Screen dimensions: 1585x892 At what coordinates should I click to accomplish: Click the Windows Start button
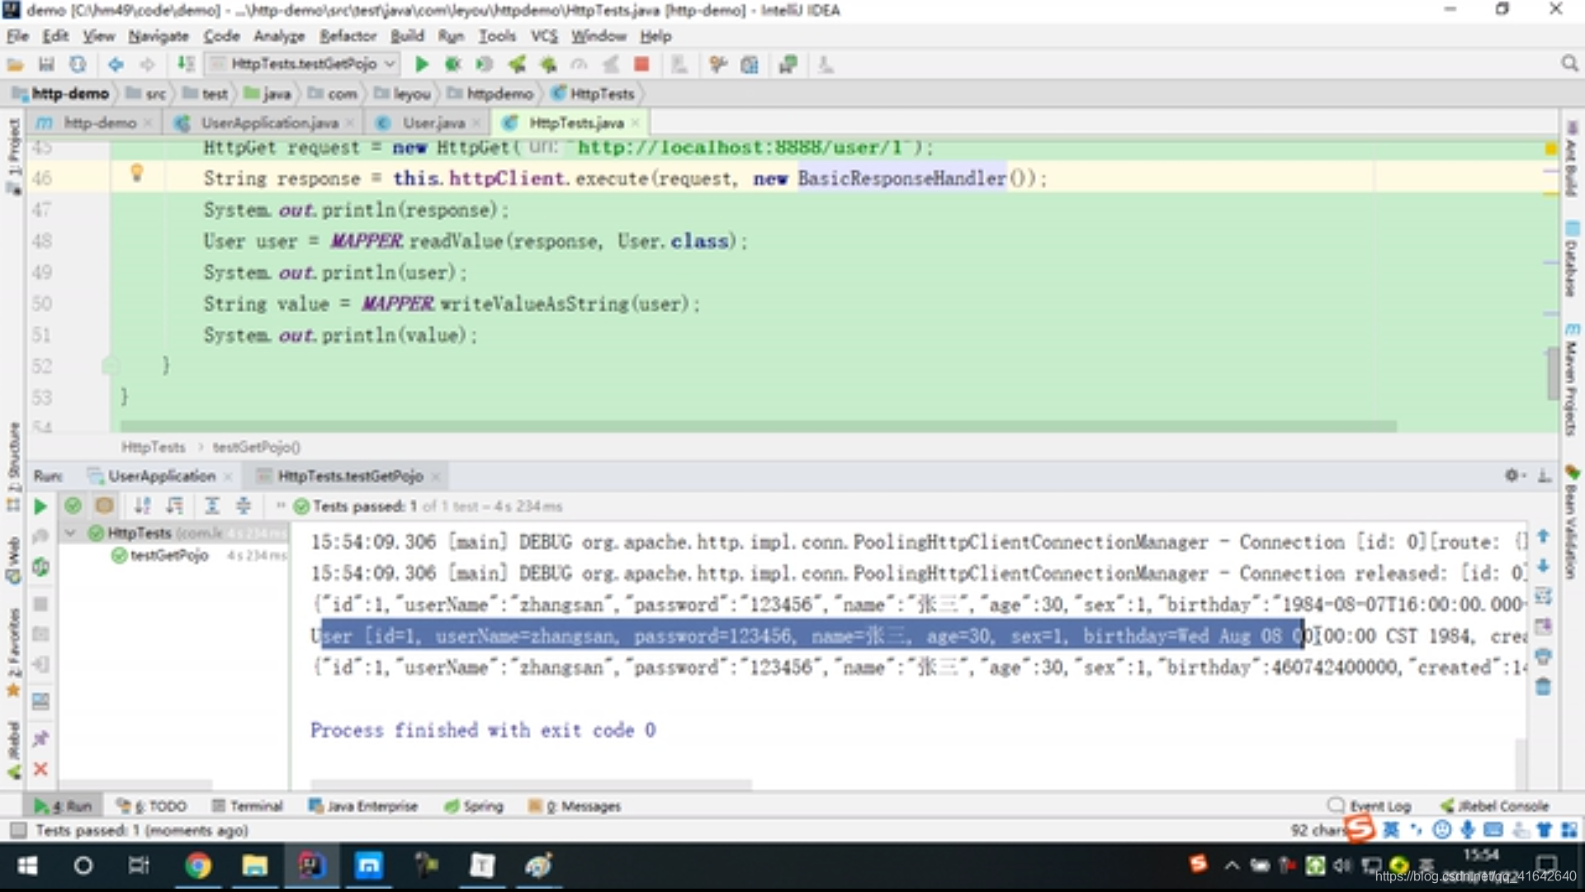pos(27,866)
